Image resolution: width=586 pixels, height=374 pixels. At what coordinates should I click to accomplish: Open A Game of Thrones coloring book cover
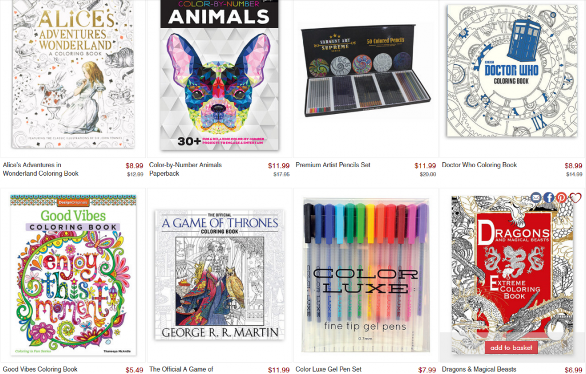point(219,274)
